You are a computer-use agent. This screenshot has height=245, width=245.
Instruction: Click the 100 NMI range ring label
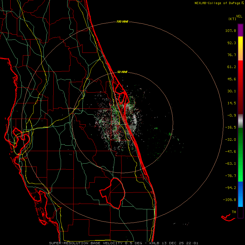tap(122, 22)
